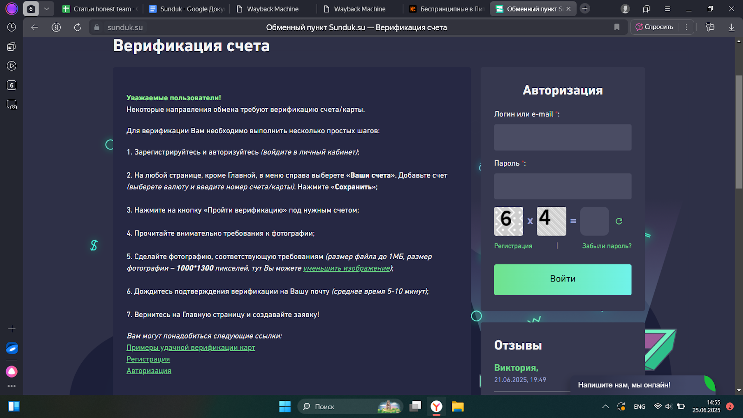Open the widgets icon at taskbar left
The width and height of the screenshot is (743, 418).
[x=14, y=407]
